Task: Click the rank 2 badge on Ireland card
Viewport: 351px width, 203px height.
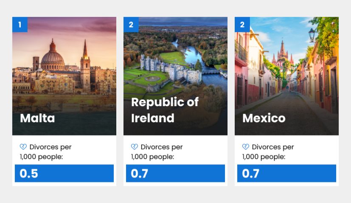Action: coord(131,25)
